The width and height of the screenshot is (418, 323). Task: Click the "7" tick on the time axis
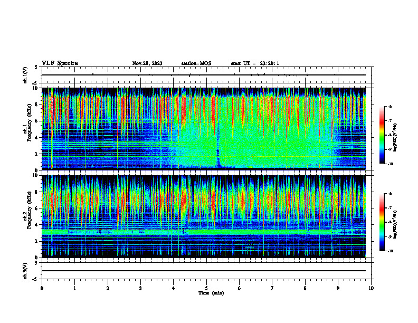click(272, 288)
